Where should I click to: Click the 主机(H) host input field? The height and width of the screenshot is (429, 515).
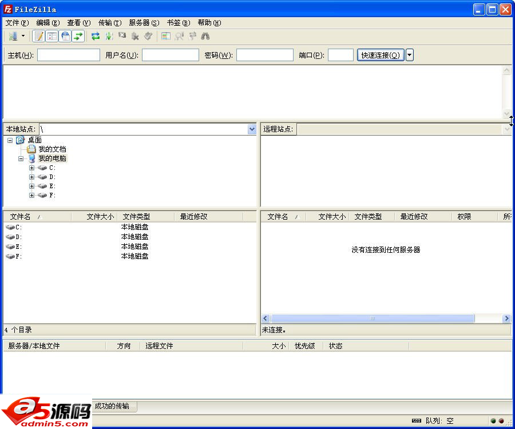click(69, 55)
